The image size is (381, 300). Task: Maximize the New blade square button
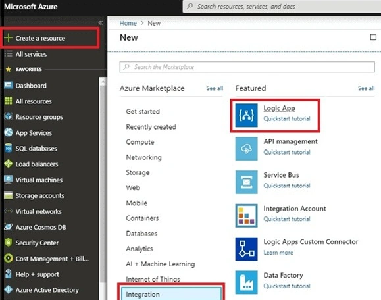pos(373,37)
